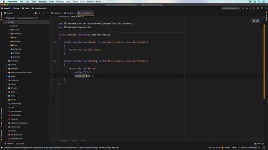Open the VCS menu
This screenshot has height=150, width=268.
tap(82, 2)
